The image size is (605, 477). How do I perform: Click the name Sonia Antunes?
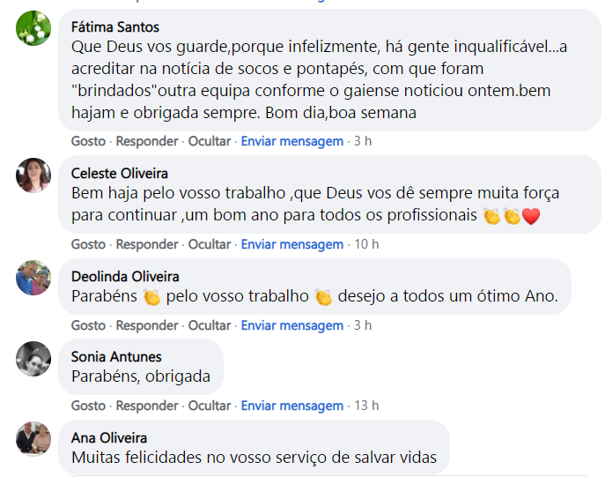[116, 357]
